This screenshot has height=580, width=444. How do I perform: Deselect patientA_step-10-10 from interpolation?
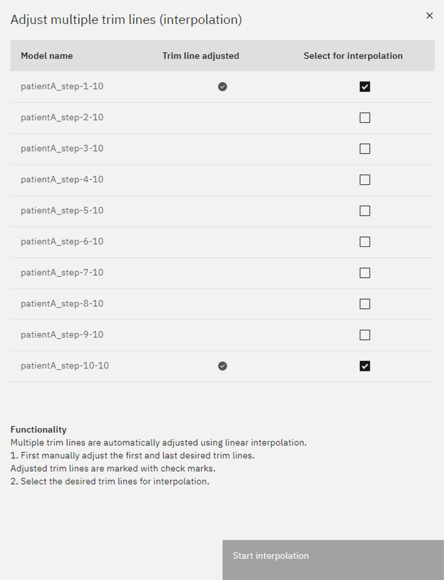365,366
